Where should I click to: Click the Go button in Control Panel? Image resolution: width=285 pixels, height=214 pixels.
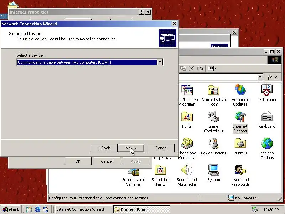coord(273,77)
